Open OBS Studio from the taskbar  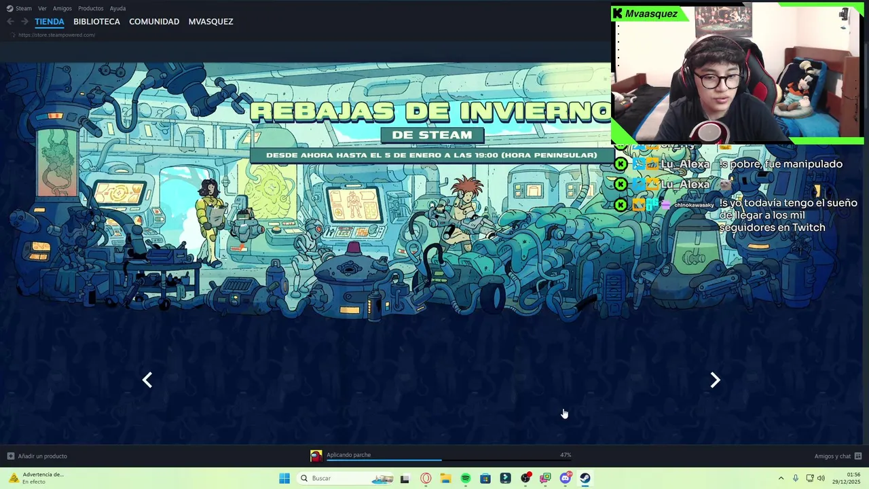point(525,478)
